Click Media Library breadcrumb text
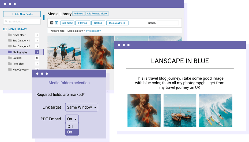This screenshot has width=249, height=142. pyautogui.click(x=75, y=31)
